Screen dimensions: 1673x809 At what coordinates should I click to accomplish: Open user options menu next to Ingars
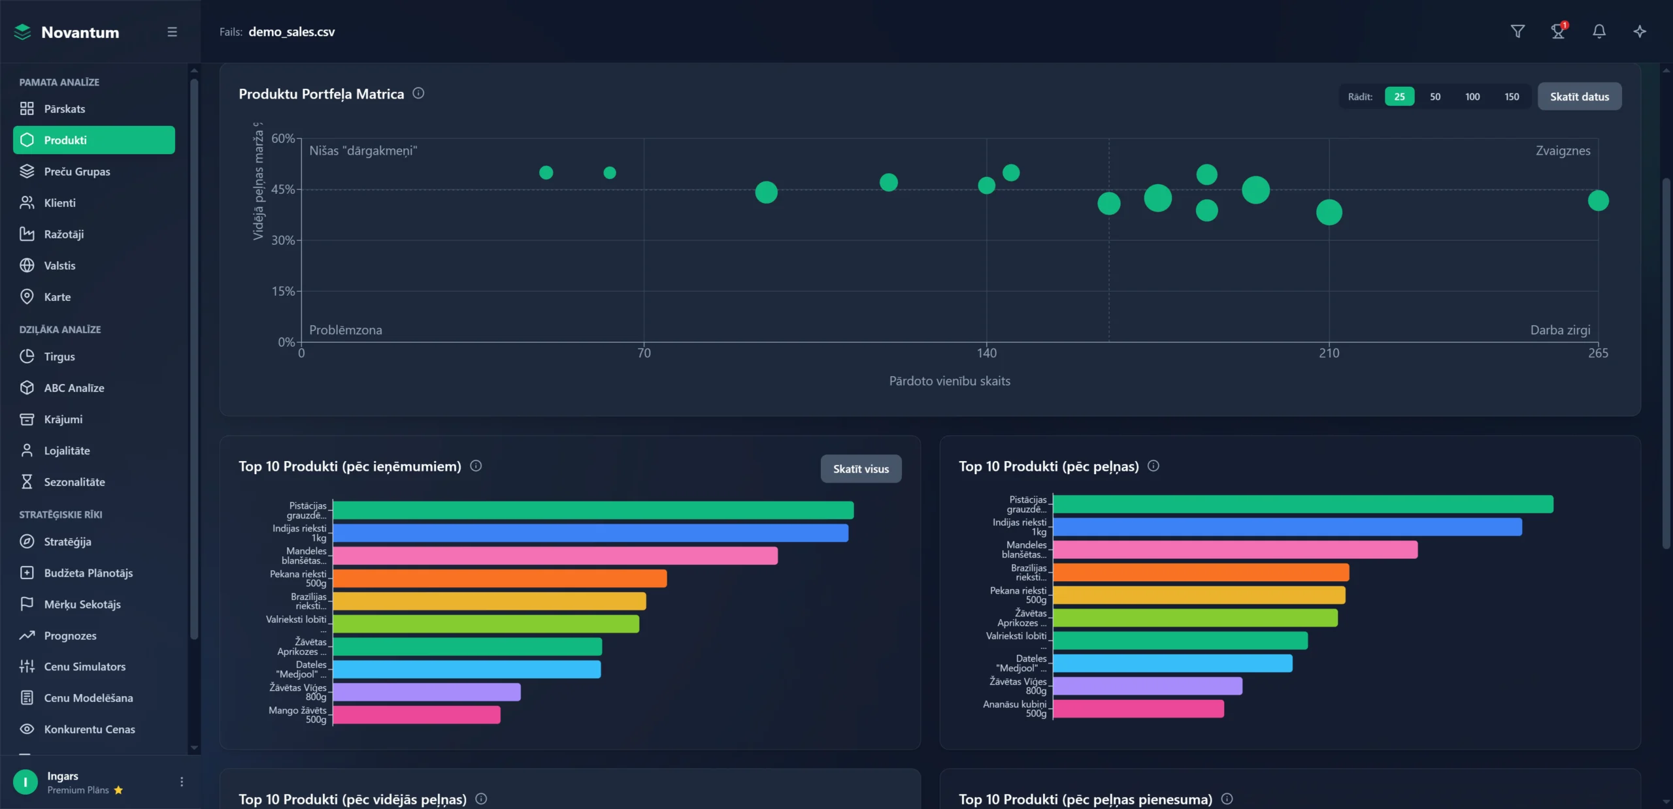click(182, 782)
